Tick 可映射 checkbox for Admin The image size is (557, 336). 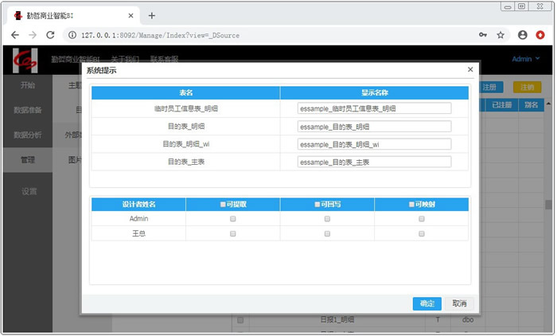422,218
